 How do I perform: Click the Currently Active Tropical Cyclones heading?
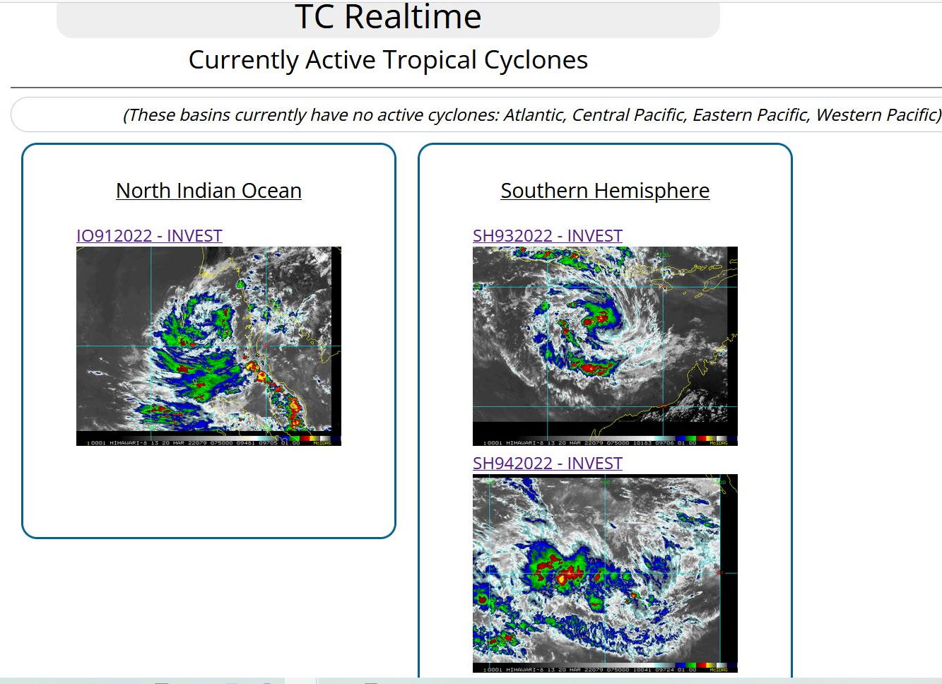tap(388, 60)
